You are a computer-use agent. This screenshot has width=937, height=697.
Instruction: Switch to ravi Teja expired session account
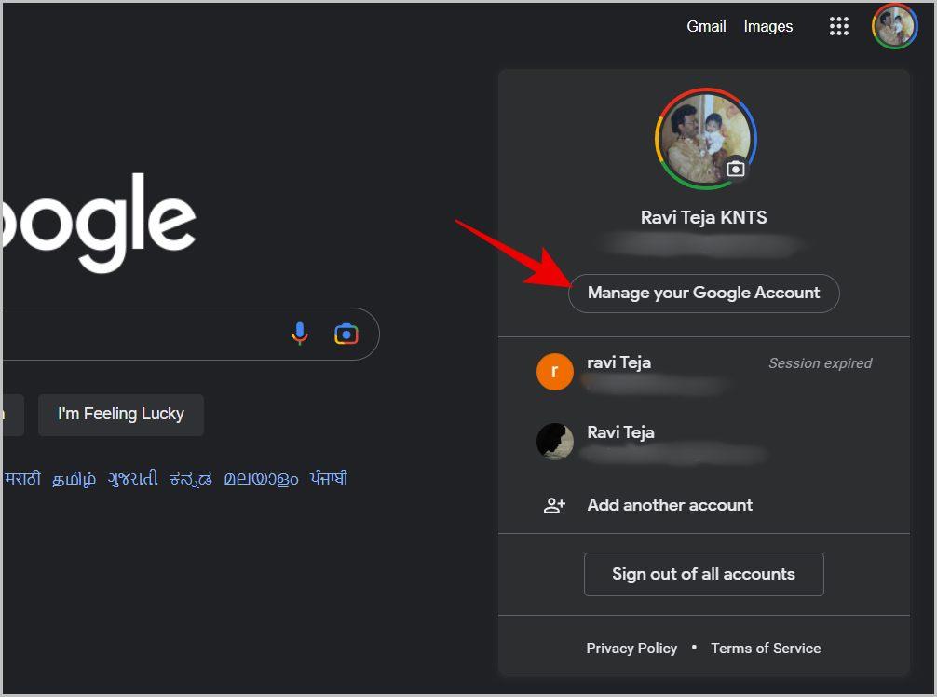[704, 372]
